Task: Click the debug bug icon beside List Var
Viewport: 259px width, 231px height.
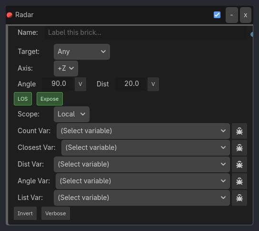Action: pyautogui.click(x=239, y=198)
